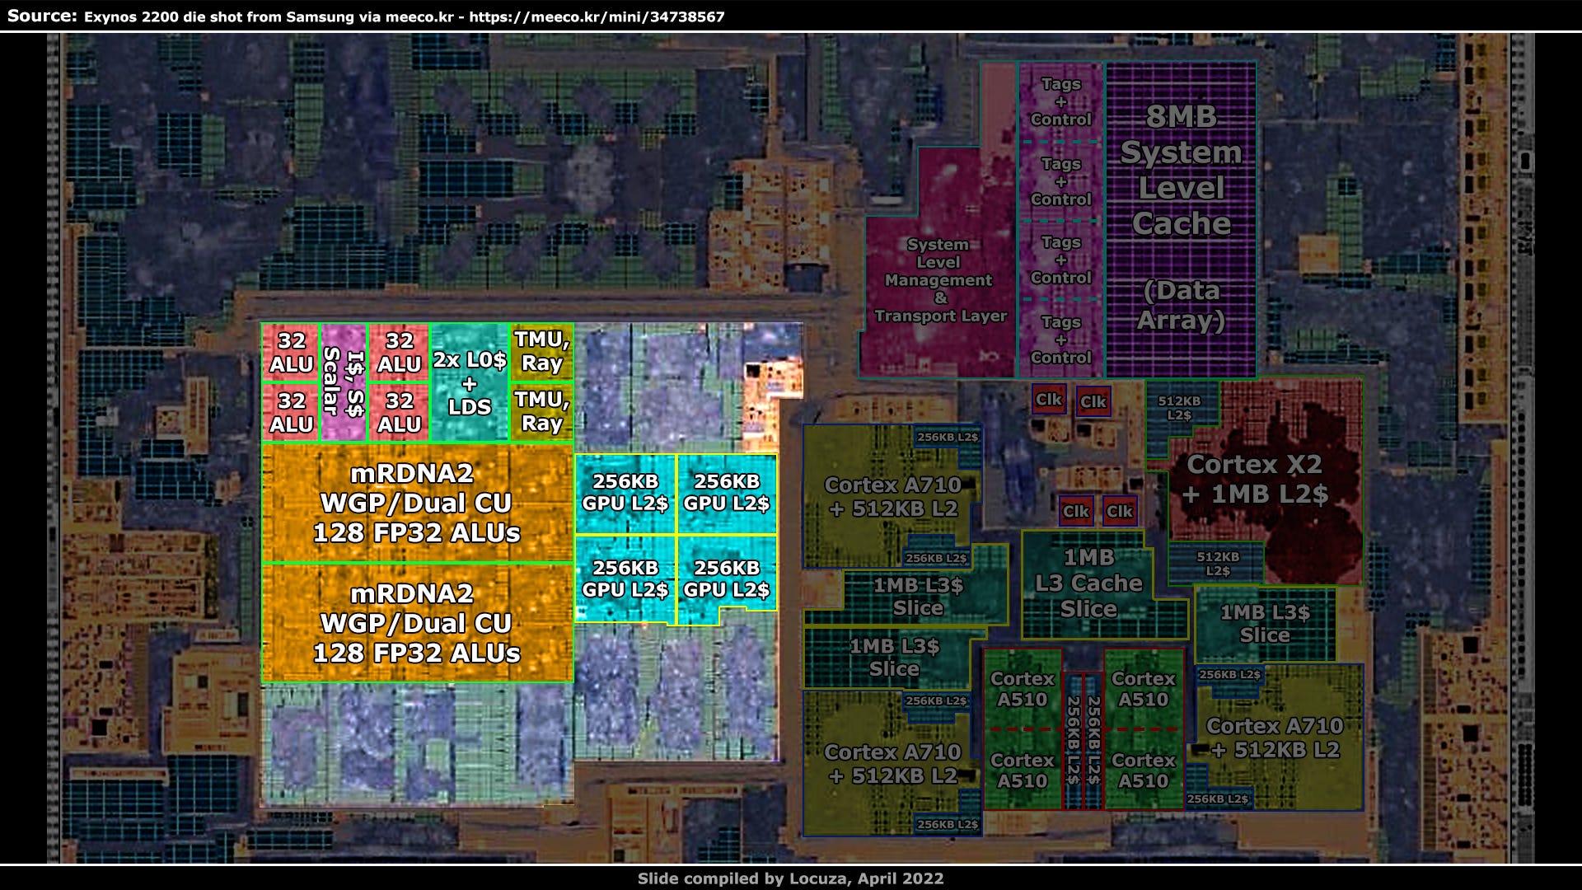
Task: Click the Slide compiled by Locuza footer text
Action: (790, 878)
